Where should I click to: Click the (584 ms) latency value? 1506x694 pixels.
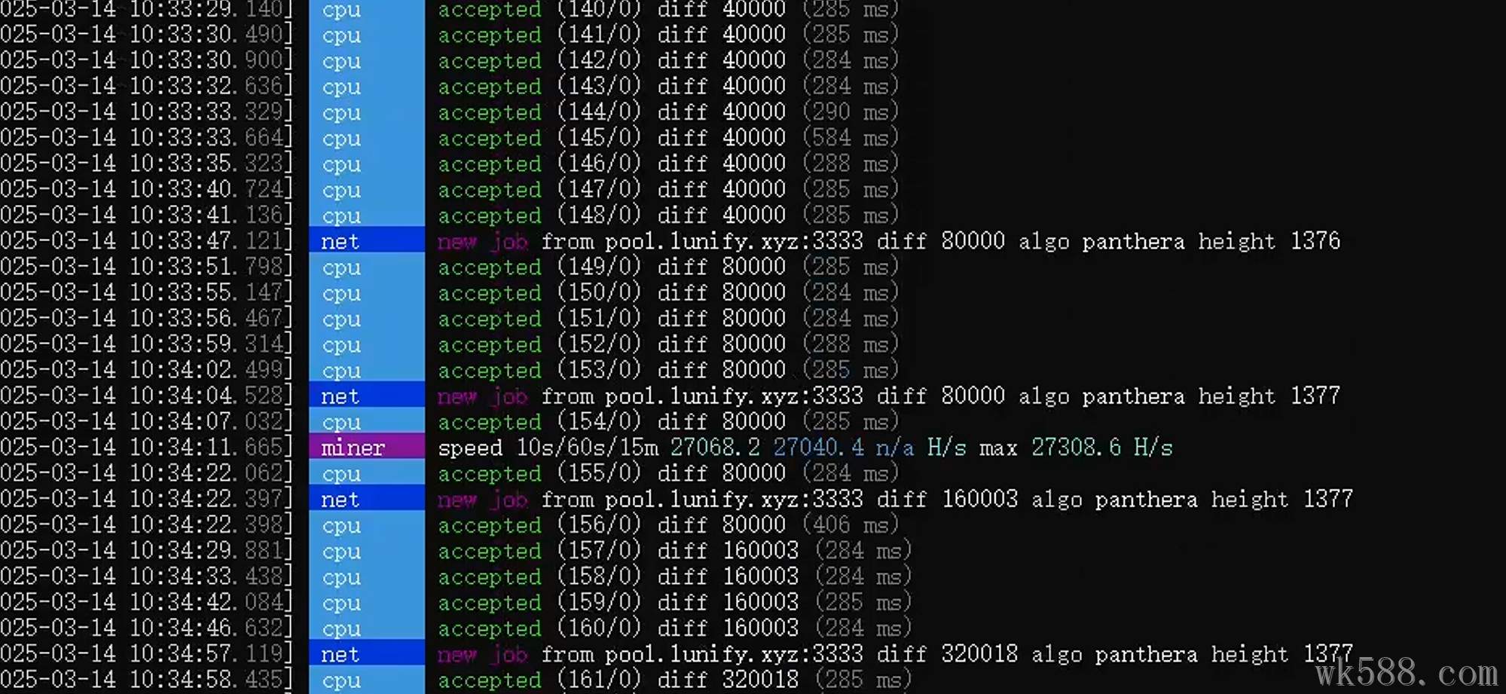[x=851, y=138]
